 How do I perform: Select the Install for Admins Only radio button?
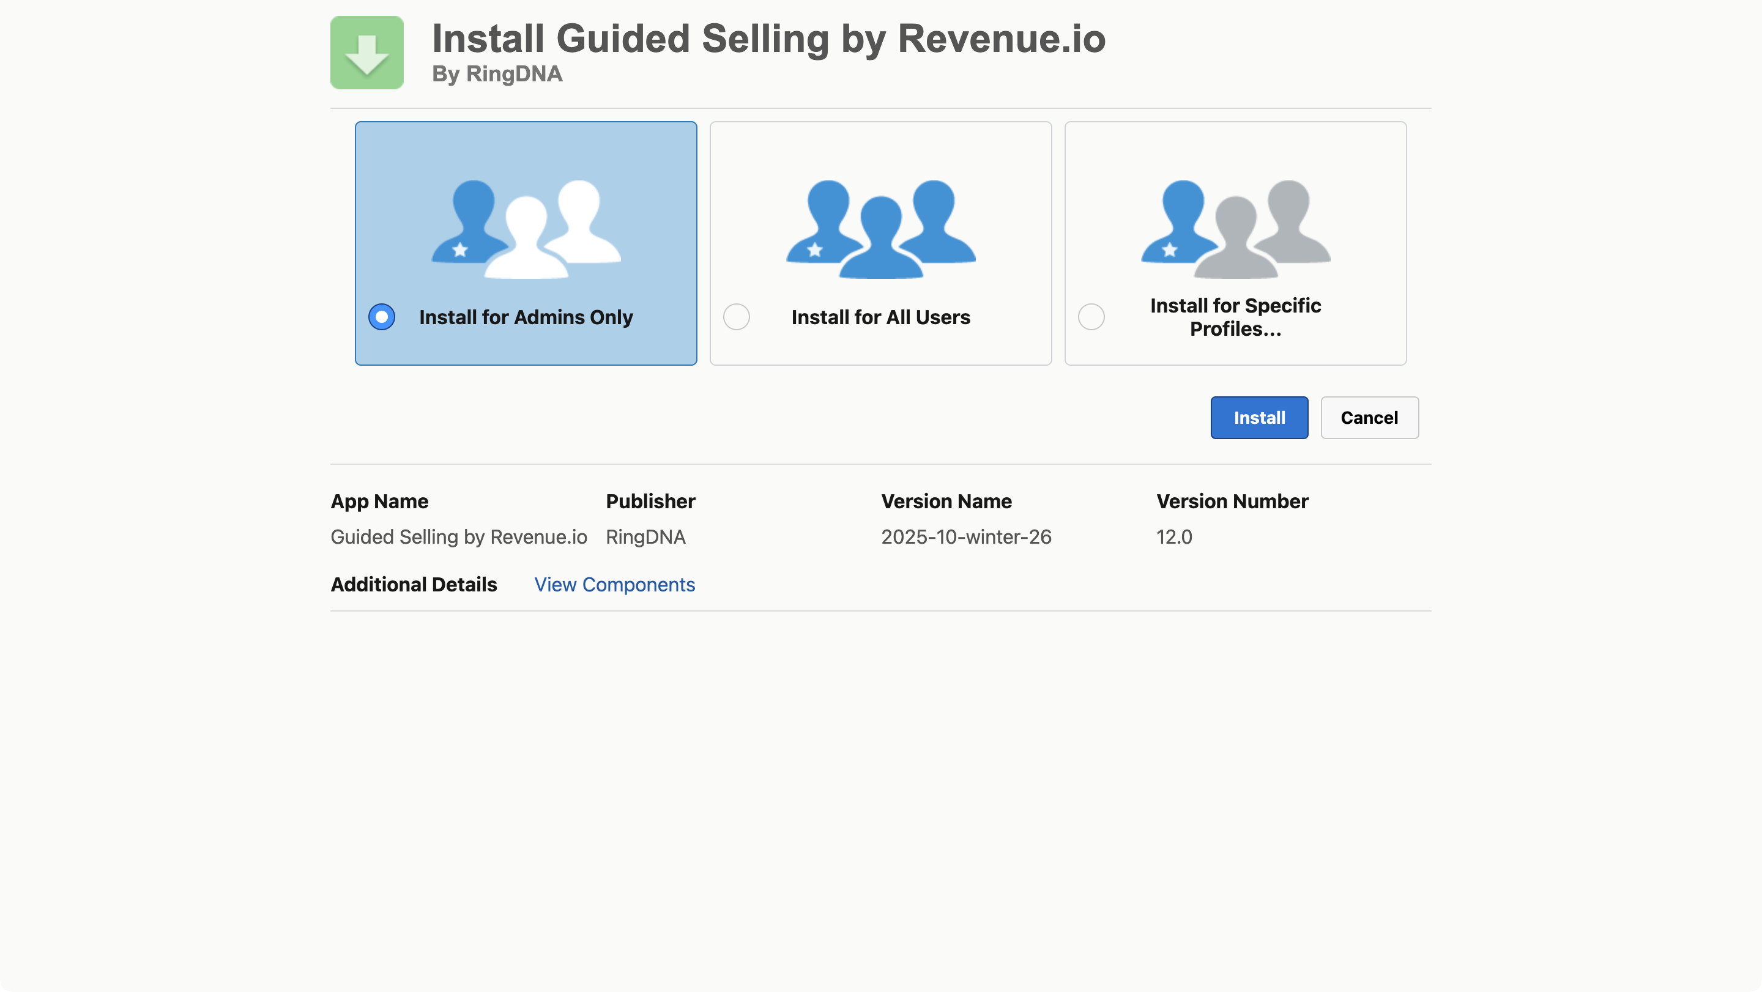[382, 316]
